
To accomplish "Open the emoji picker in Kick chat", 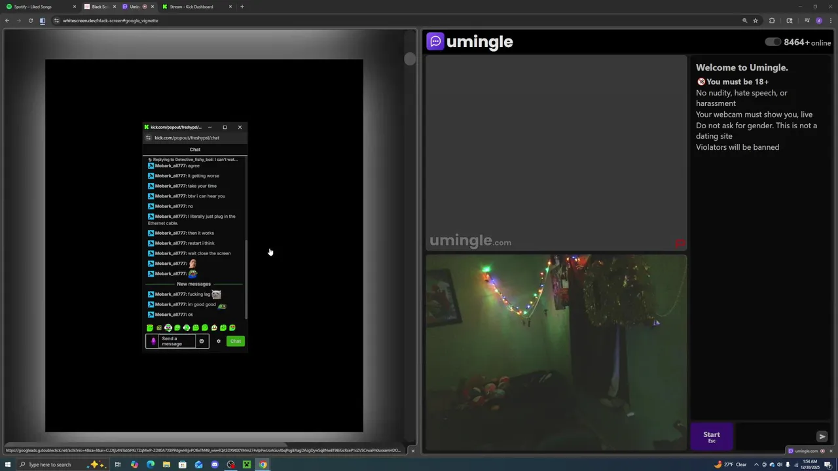I will coord(202,341).
